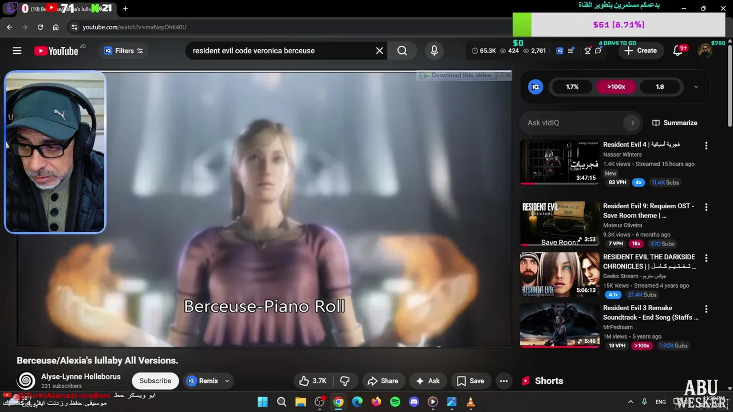
Task: Share the video
Action: 383,381
